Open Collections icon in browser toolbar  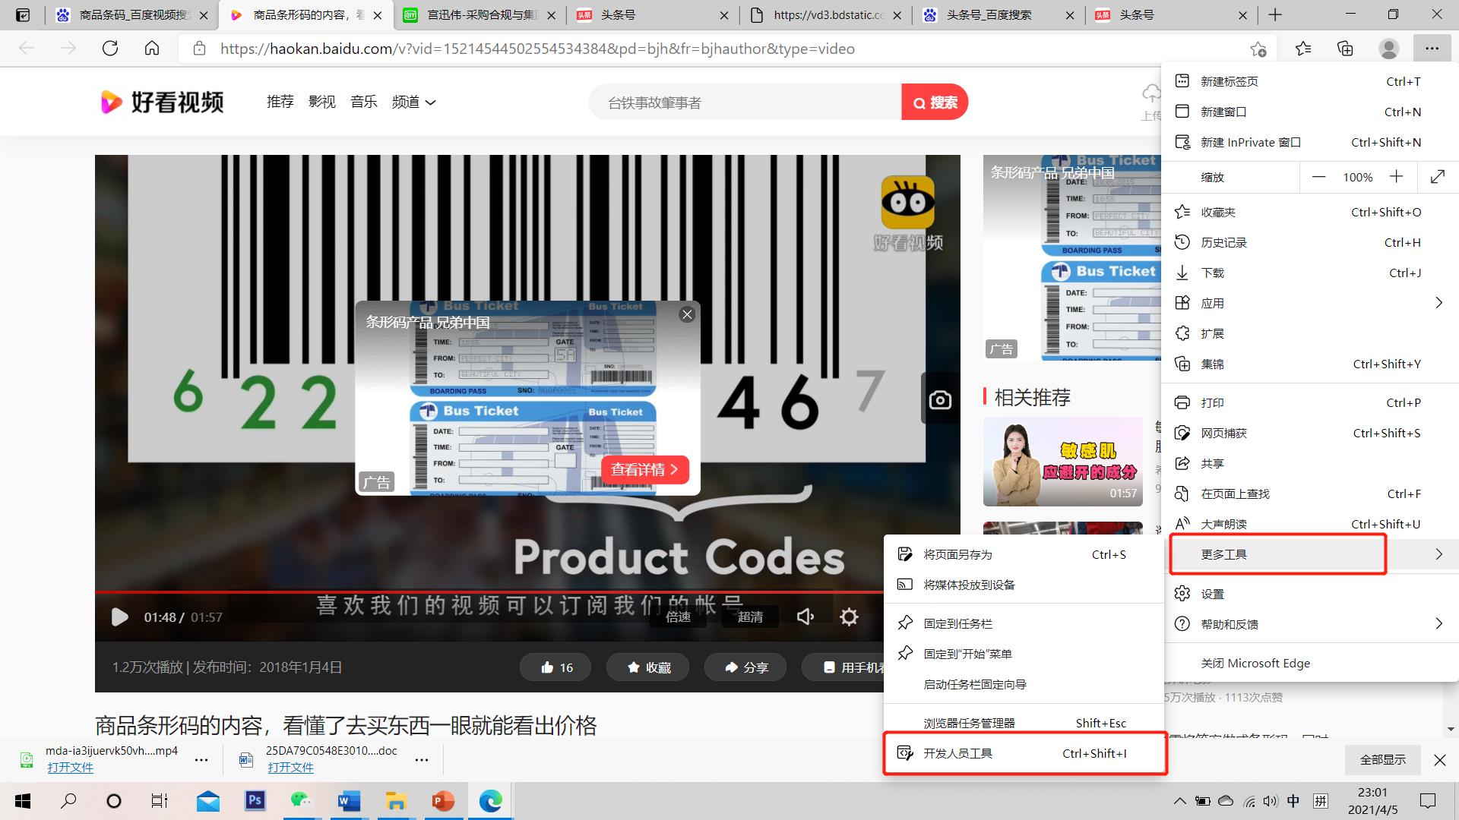point(1344,48)
